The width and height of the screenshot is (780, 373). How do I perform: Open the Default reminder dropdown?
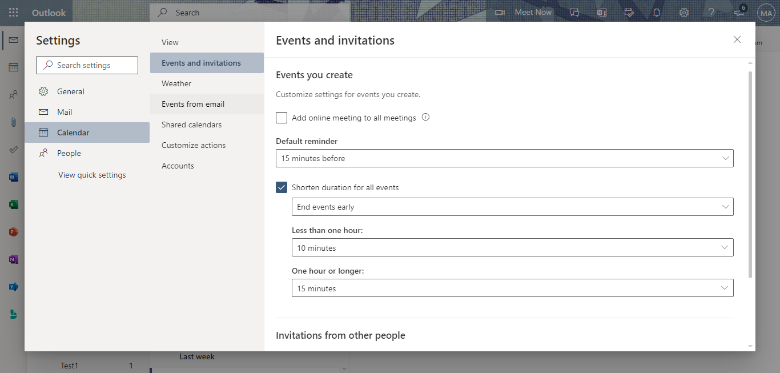(505, 158)
